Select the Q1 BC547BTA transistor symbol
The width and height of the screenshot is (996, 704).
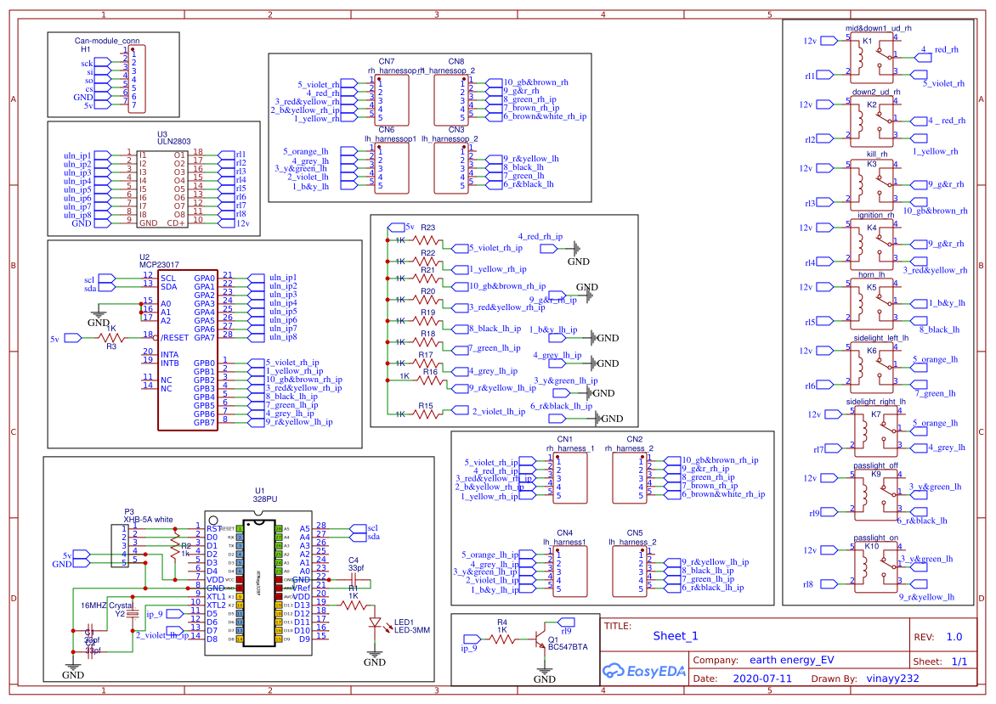[x=541, y=641]
